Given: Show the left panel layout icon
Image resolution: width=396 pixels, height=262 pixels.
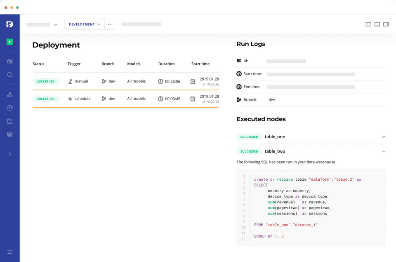Looking at the screenshot, I should (x=368, y=24).
